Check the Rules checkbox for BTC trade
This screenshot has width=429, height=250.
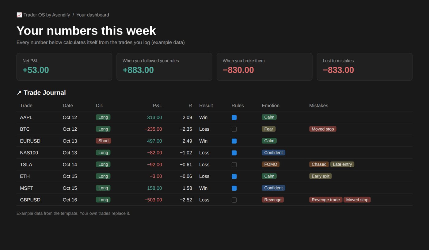pyautogui.click(x=234, y=129)
